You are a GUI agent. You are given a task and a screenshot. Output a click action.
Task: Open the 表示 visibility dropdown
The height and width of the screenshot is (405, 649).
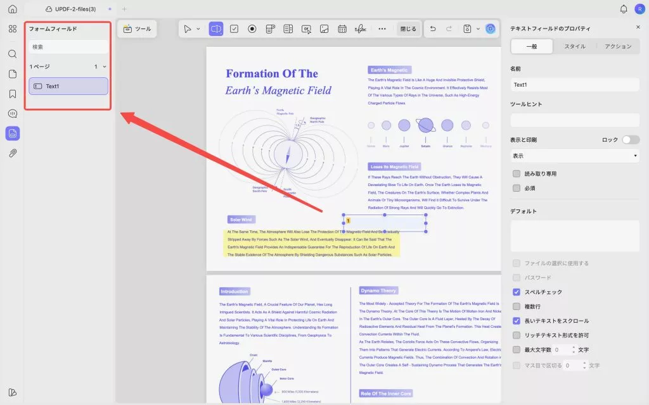[575, 156]
